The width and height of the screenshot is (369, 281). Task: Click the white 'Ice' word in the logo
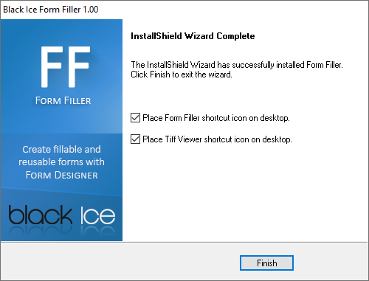pos(97,215)
